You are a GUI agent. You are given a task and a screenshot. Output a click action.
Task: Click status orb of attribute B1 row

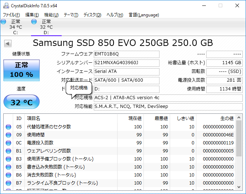click(x=8, y=151)
